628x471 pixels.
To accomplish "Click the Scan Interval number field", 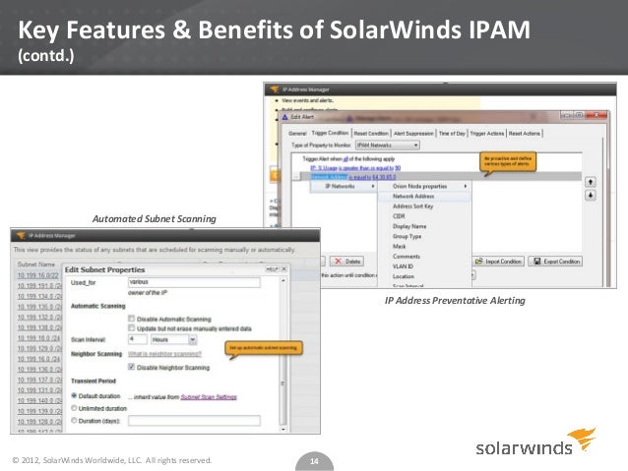I will tap(138, 340).
